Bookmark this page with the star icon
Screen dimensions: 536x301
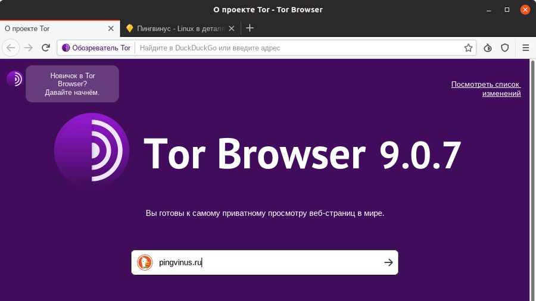coord(468,48)
